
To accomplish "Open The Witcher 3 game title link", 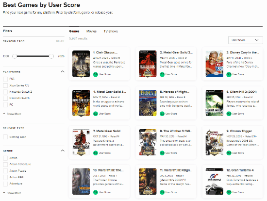I will click(x=176, y=131).
